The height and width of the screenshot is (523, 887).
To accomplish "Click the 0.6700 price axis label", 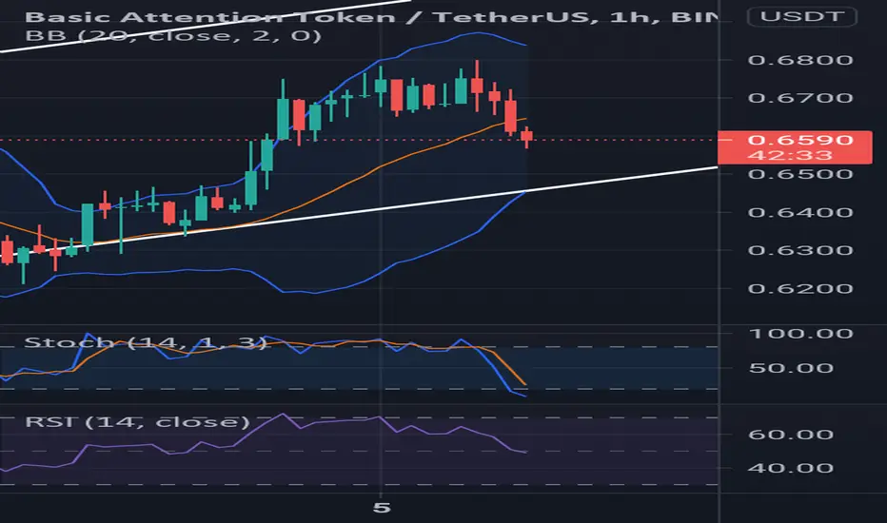I will [800, 98].
